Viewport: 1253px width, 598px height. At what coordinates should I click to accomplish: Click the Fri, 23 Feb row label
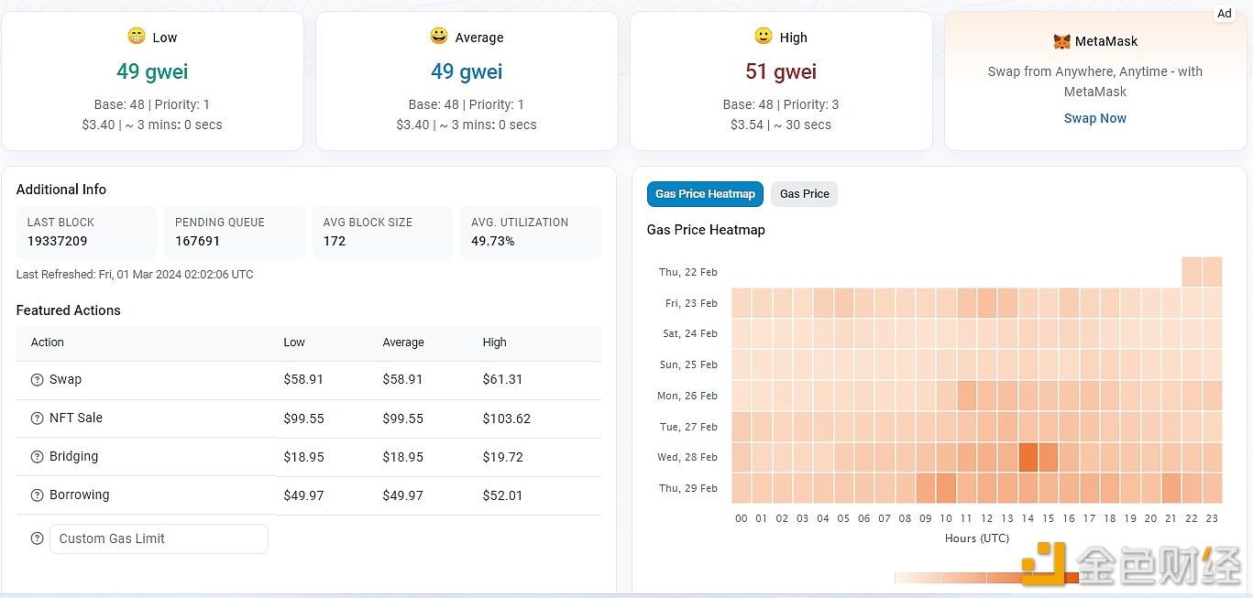pos(691,303)
